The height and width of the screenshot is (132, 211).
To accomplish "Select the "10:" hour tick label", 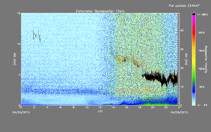I will click(x=87, y=107).
